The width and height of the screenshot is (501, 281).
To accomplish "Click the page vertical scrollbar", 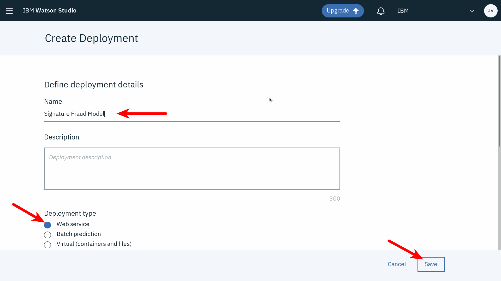I will [499, 101].
